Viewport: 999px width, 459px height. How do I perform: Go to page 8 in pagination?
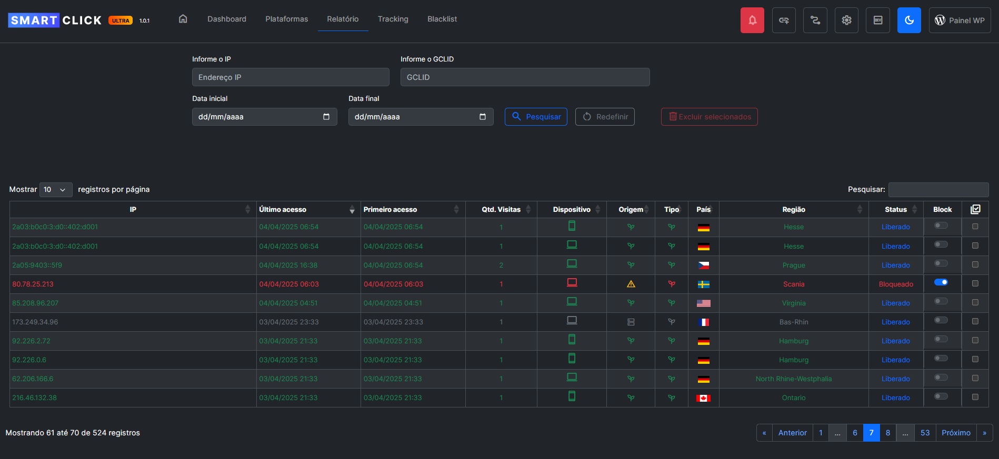887,433
